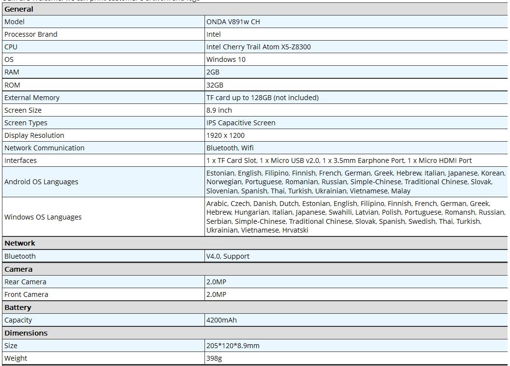
Task: Select the 'Capacity' row label
Action: click(x=18, y=320)
